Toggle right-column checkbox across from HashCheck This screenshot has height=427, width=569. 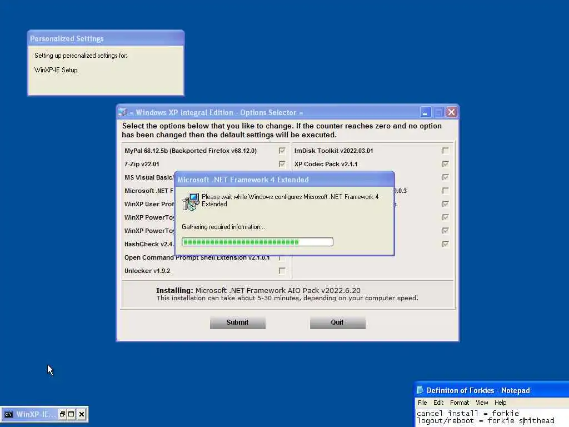445,244
